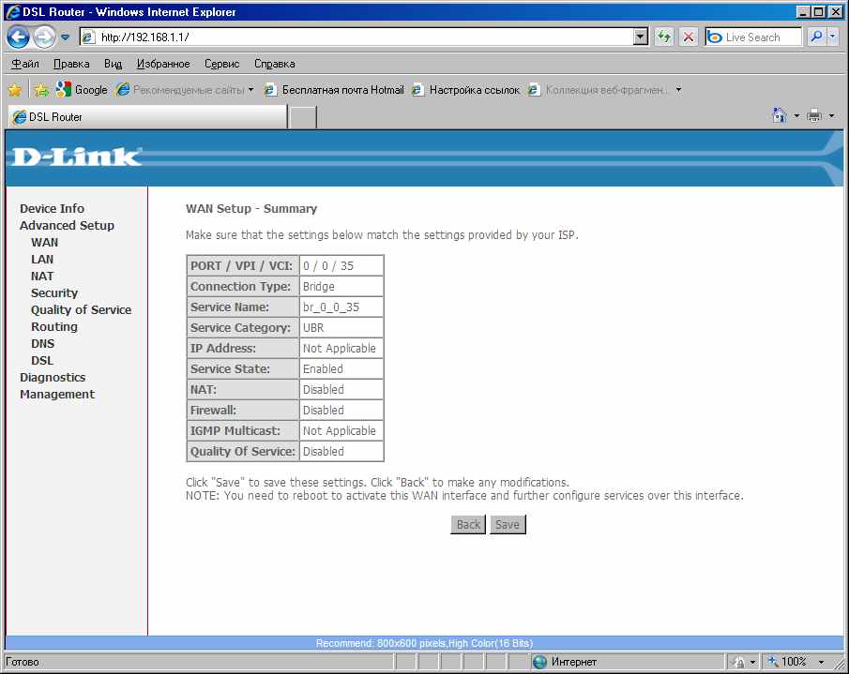The image size is (849, 674).
Task: Open the Home icon dropdown arrow
Action: (x=796, y=115)
